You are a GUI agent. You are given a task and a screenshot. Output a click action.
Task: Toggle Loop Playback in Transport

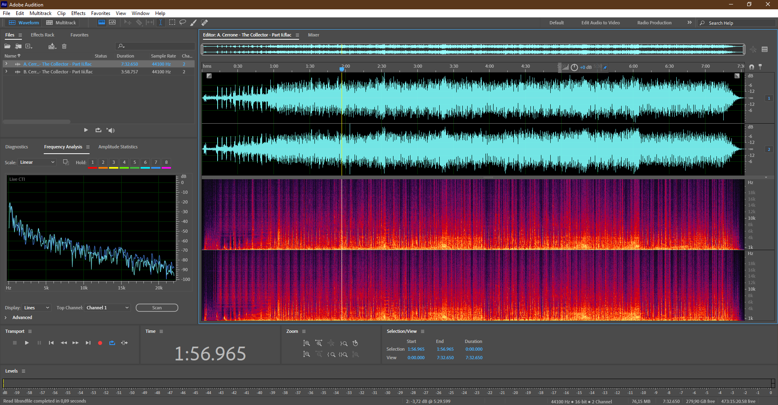click(112, 343)
